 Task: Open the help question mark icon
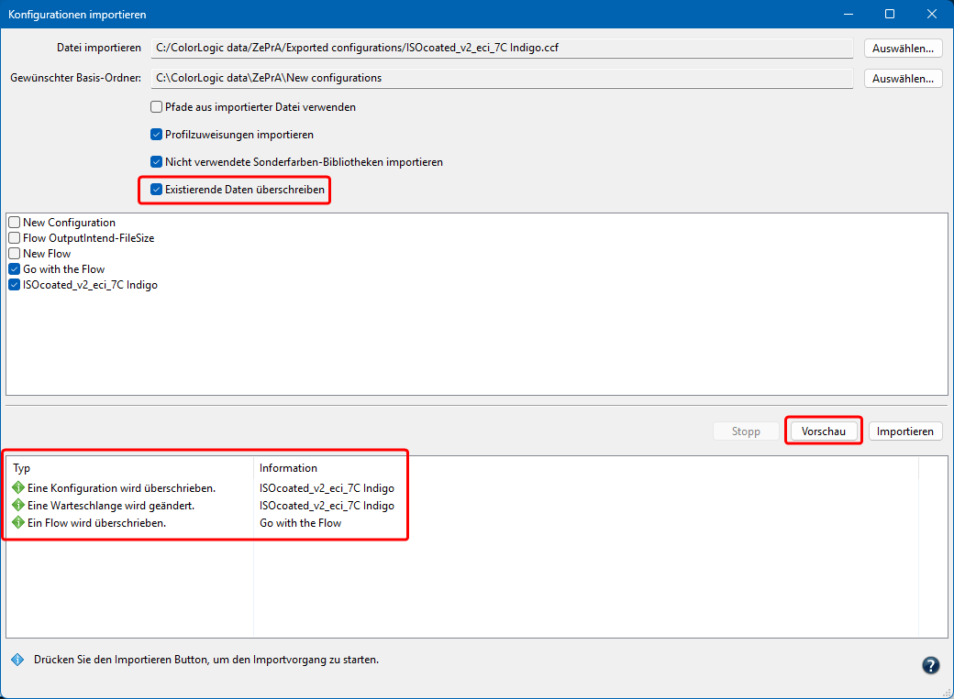pos(930,666)
